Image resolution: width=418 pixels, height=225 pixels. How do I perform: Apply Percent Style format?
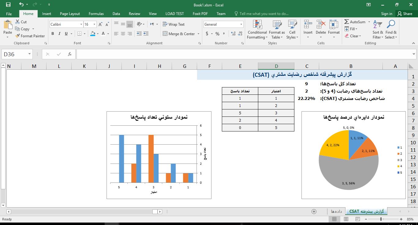coord(217,34)
